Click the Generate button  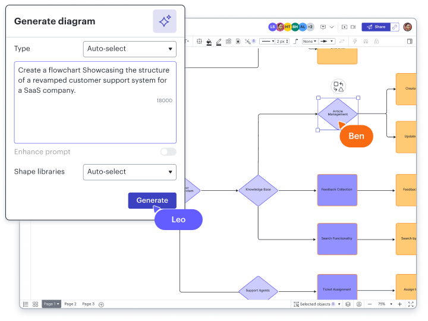(152, 200)
